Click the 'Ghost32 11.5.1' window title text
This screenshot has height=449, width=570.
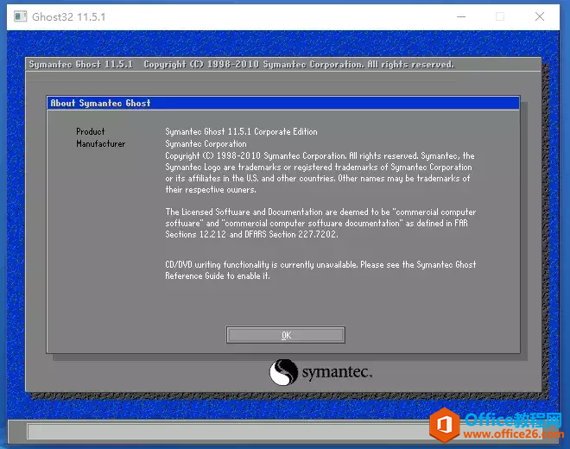click(69, 16)
